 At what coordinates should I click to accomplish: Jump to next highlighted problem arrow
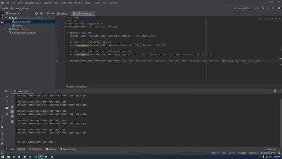pyautogui.click(x=280, y=19)
